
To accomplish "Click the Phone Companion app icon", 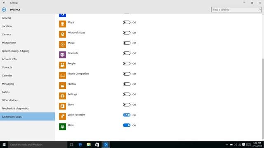I will click(x=62, y=75).
